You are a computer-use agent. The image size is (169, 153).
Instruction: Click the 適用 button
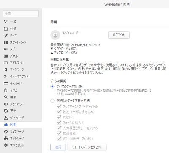coord(58,147)
